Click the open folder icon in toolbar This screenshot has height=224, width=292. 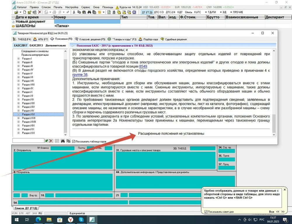[x=16, y=12]
